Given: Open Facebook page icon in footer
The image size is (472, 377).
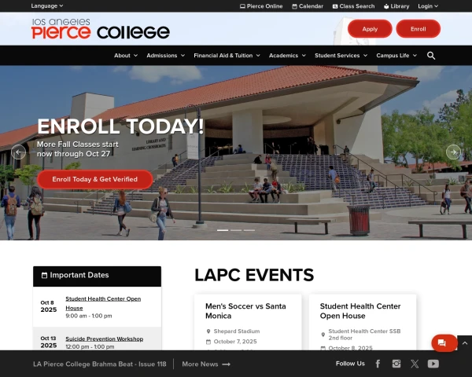Looking at the screenshot, I should pyautogui.click(x=378, y=364).
